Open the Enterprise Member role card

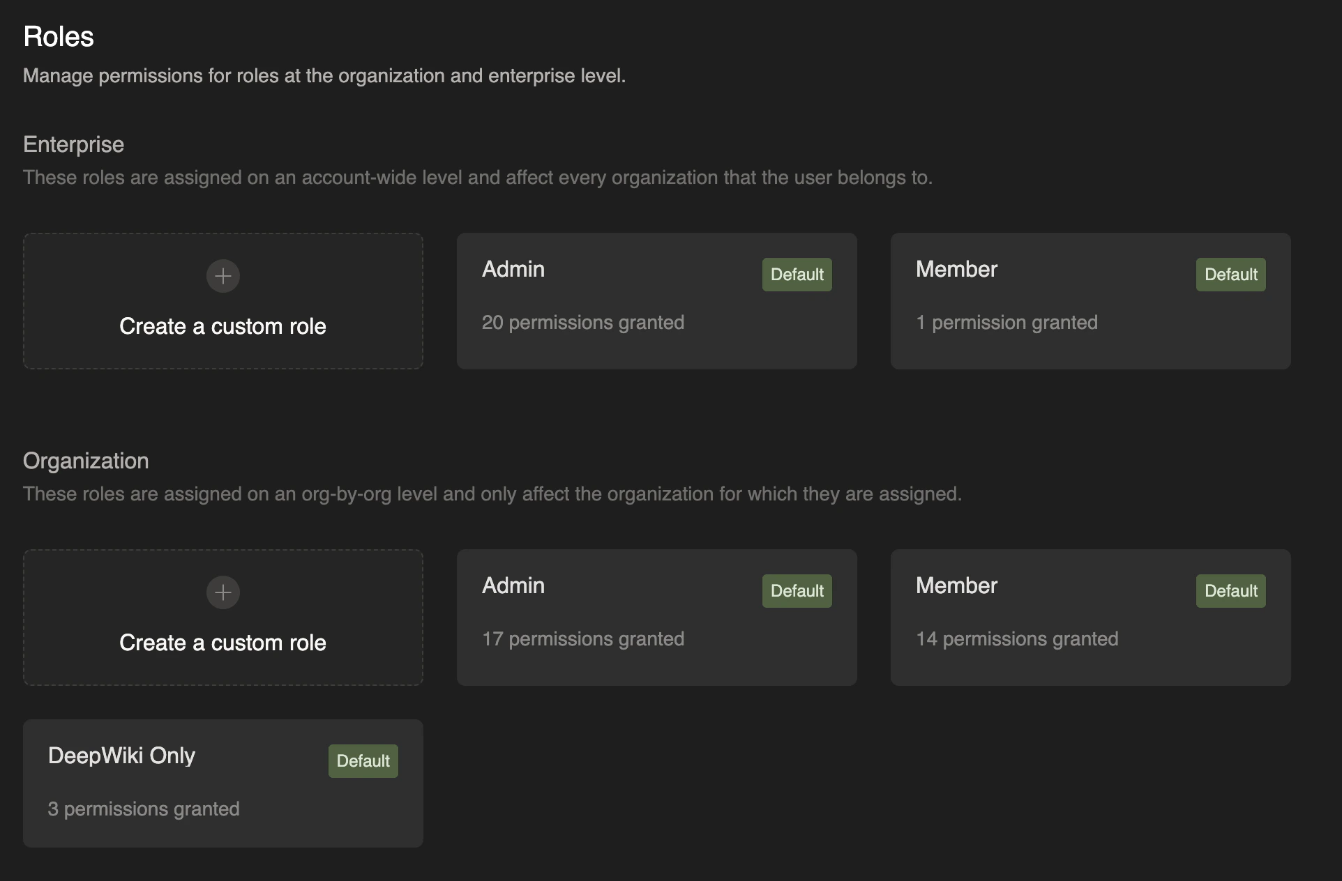tap(1090, 301)
